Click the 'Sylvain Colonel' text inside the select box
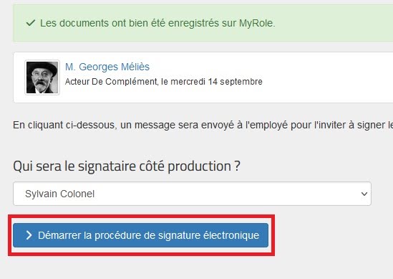Viewport: 393px width, 279px height. point(60,194)
